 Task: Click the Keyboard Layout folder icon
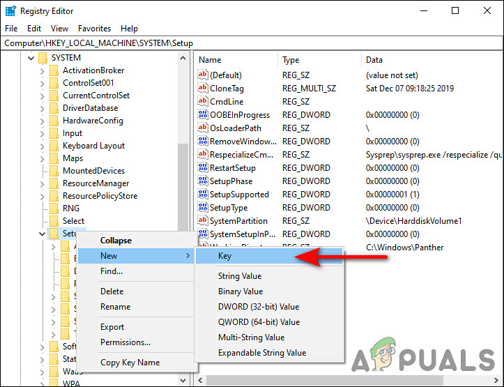54,146
